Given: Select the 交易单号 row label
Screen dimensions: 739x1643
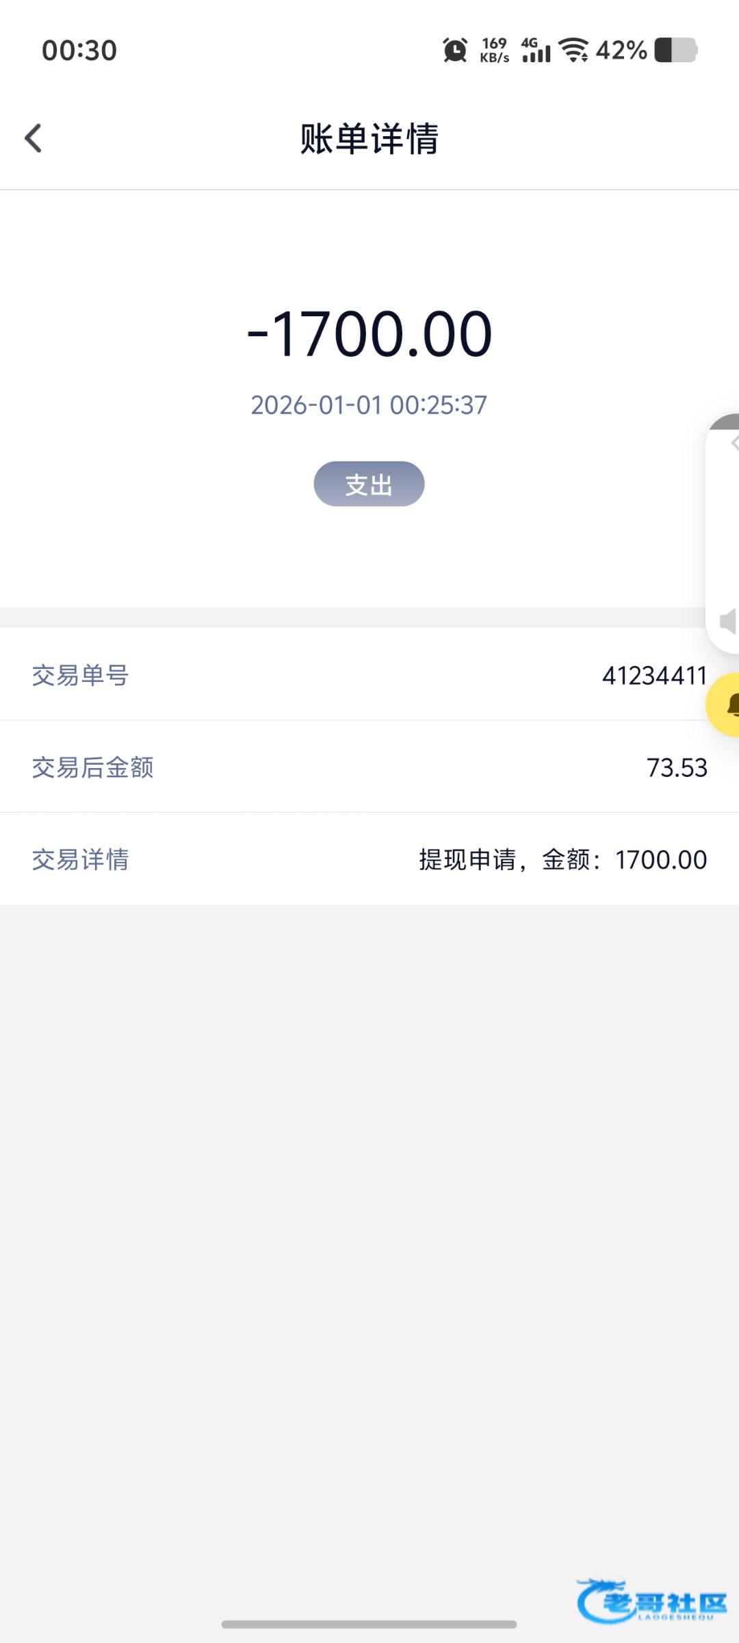Looking at the screenshot, I should 81,676.
